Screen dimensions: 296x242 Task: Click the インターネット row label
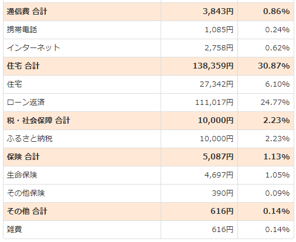click(x=33, y=48)
